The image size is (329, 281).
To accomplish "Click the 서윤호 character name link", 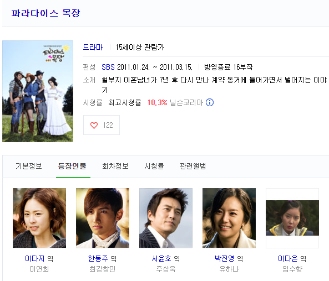I will click(x=161, y=259).
